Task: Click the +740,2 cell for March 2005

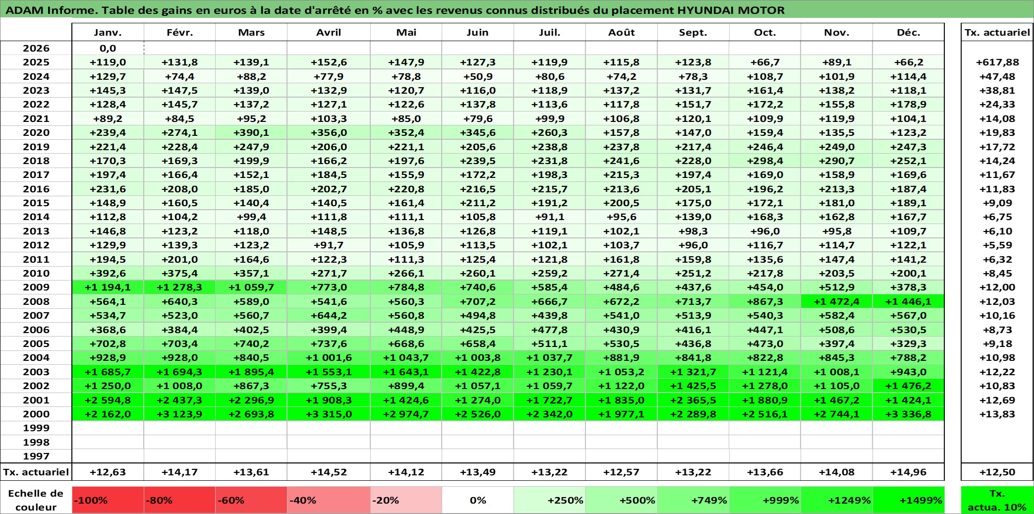Action: [x=251, y=343]
